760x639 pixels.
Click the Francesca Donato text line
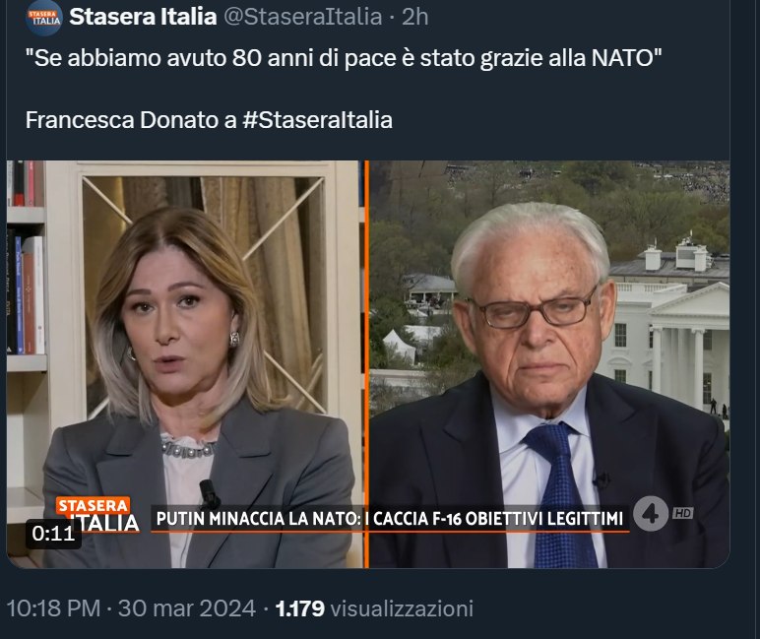(209, 120)
